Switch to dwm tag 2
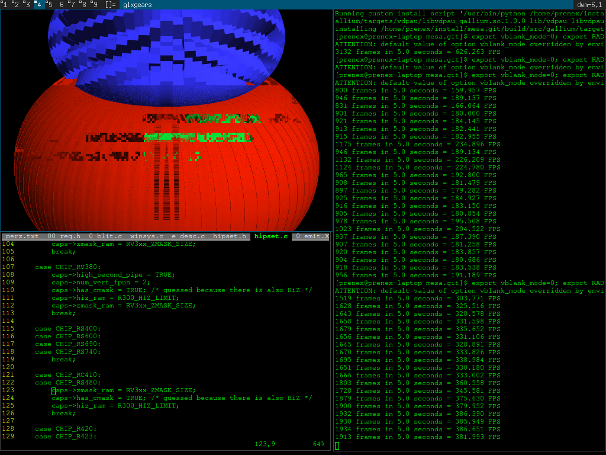 point(17,5)
